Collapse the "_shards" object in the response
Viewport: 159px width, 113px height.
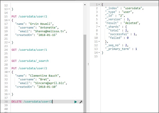[x=99, y=27]
